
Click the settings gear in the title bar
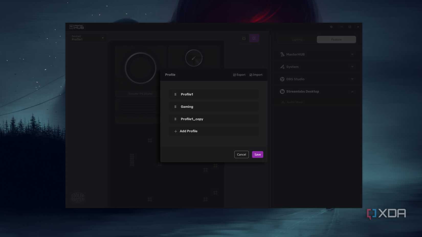tap(331, 27)
